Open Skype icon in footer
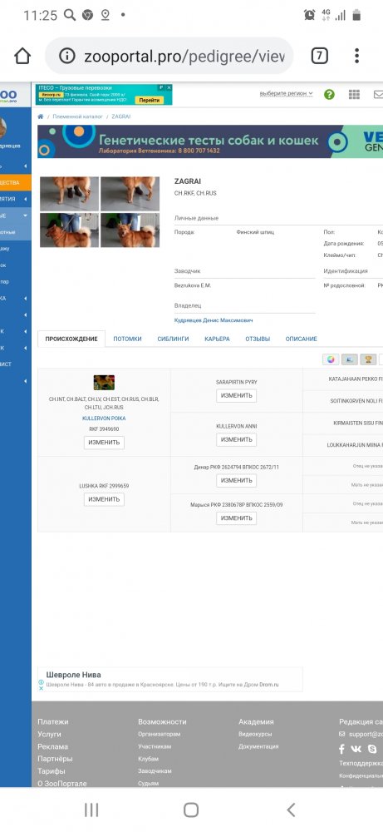 click(x=372, y=749)
